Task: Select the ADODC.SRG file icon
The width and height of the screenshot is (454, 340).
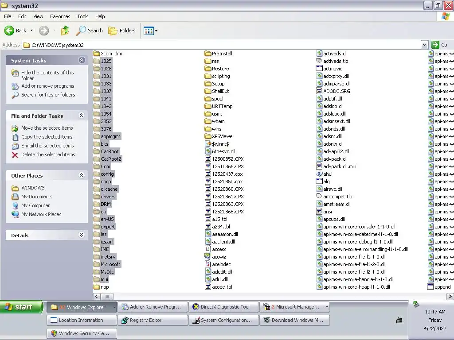Action: pos(319,91)
